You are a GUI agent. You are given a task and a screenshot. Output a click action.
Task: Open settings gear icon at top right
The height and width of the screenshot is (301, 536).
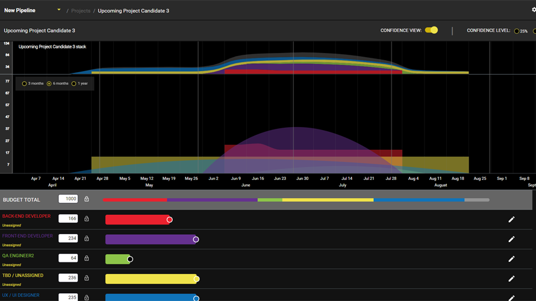[534, 10]
